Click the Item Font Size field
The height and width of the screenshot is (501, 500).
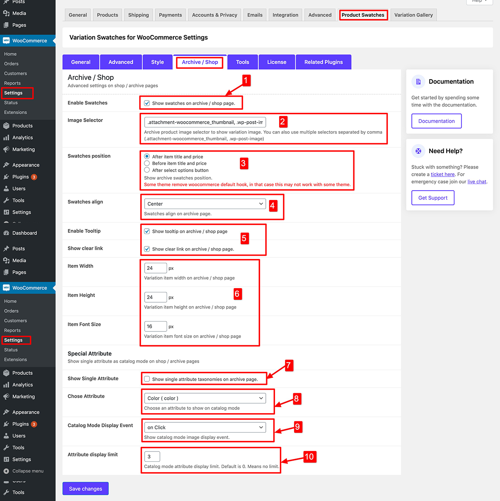[x=155, y=326]
